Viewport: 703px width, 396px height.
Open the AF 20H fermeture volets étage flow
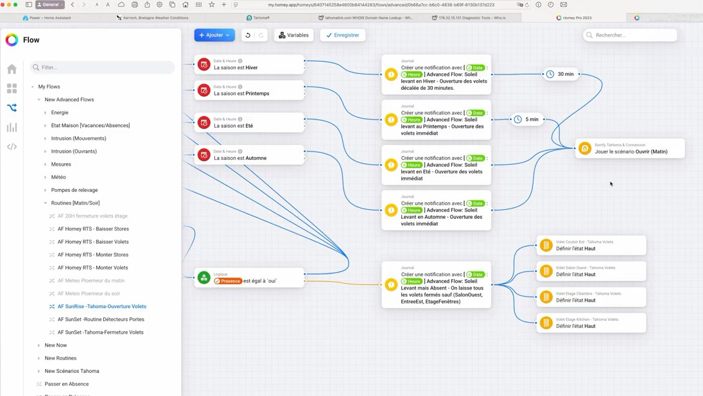point(92,216)
